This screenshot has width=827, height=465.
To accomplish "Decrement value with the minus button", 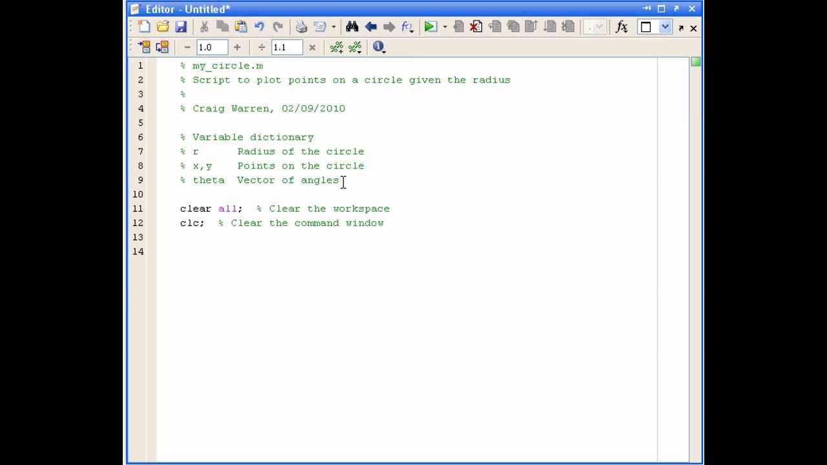I will point(187,46).
